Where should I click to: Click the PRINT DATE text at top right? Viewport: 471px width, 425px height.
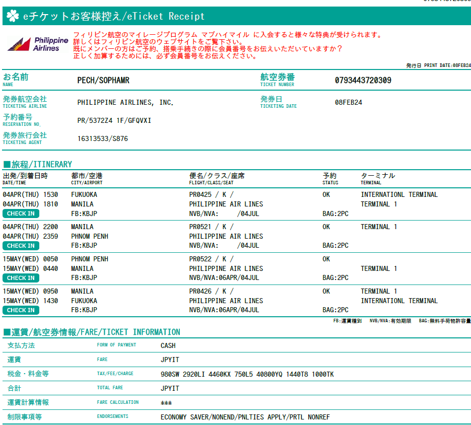click(x=438, y=65)
